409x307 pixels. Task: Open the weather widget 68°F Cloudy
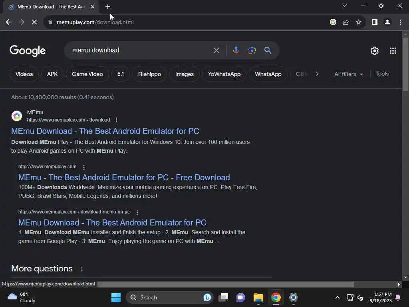click(22, 297)
